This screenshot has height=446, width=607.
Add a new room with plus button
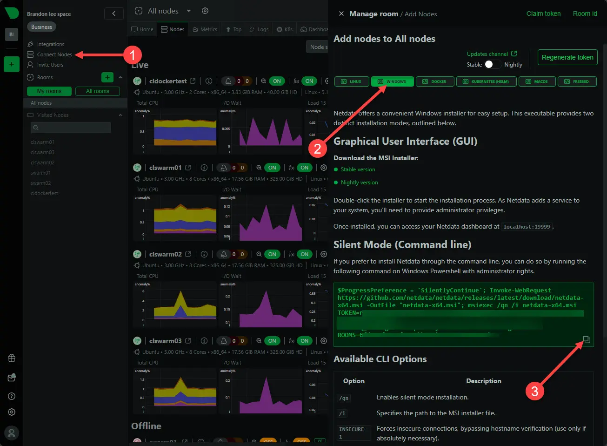click(x=107, y=77)
